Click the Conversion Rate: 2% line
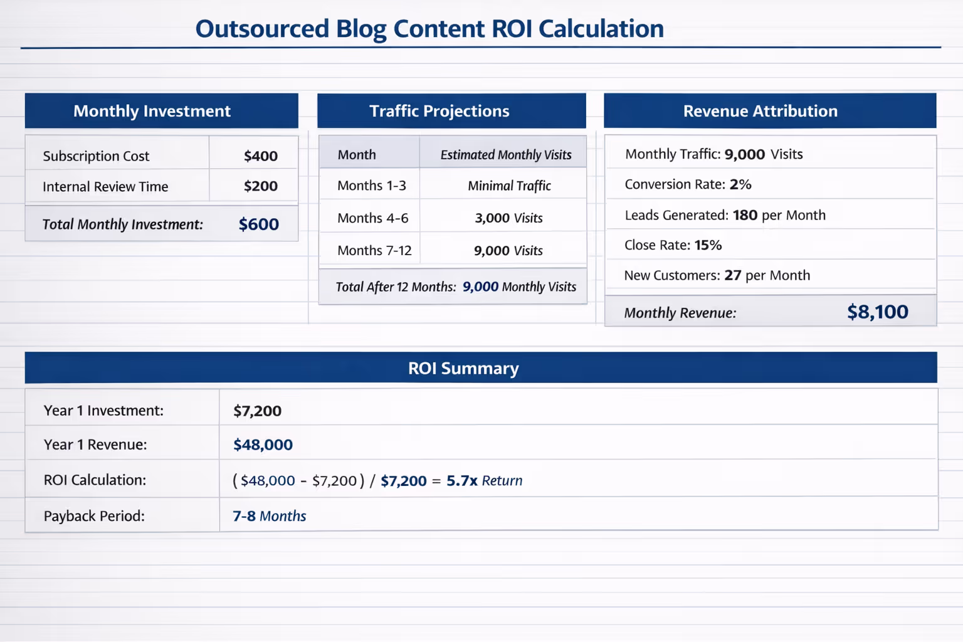963x642 pixels. point(688,184)
